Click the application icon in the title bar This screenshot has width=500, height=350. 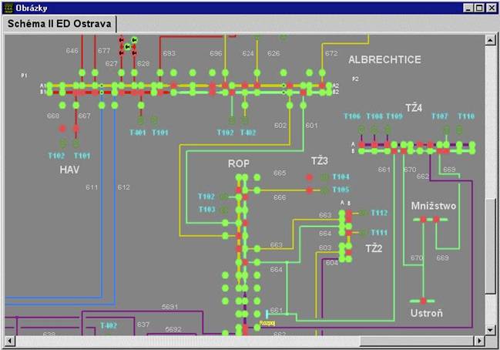pyautogui.click(x=8, y=8)
